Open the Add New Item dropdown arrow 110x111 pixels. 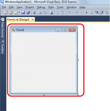coord(19,12)
